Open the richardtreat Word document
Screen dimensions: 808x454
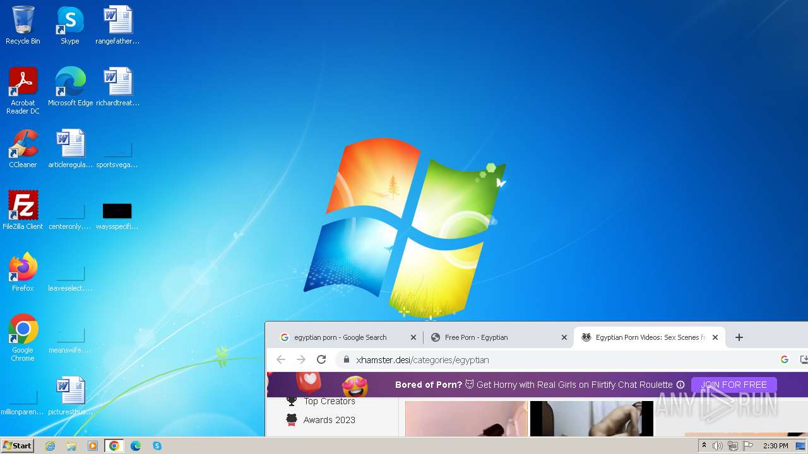117,87
